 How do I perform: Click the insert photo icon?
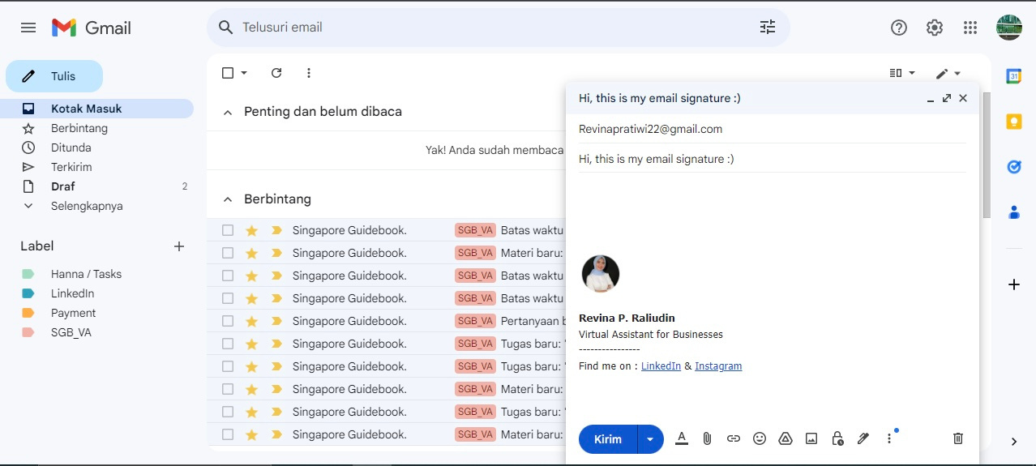[x=811, y=438]
